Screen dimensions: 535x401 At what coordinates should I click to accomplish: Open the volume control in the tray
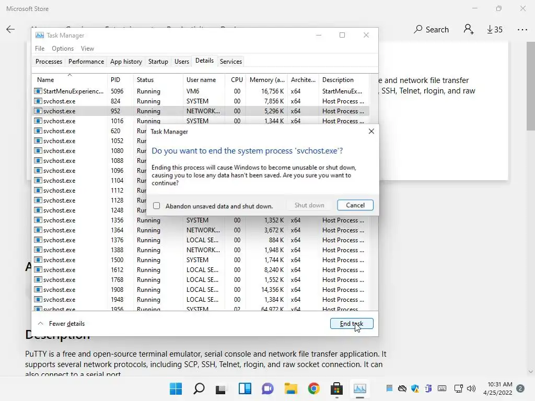pos(471,388)
